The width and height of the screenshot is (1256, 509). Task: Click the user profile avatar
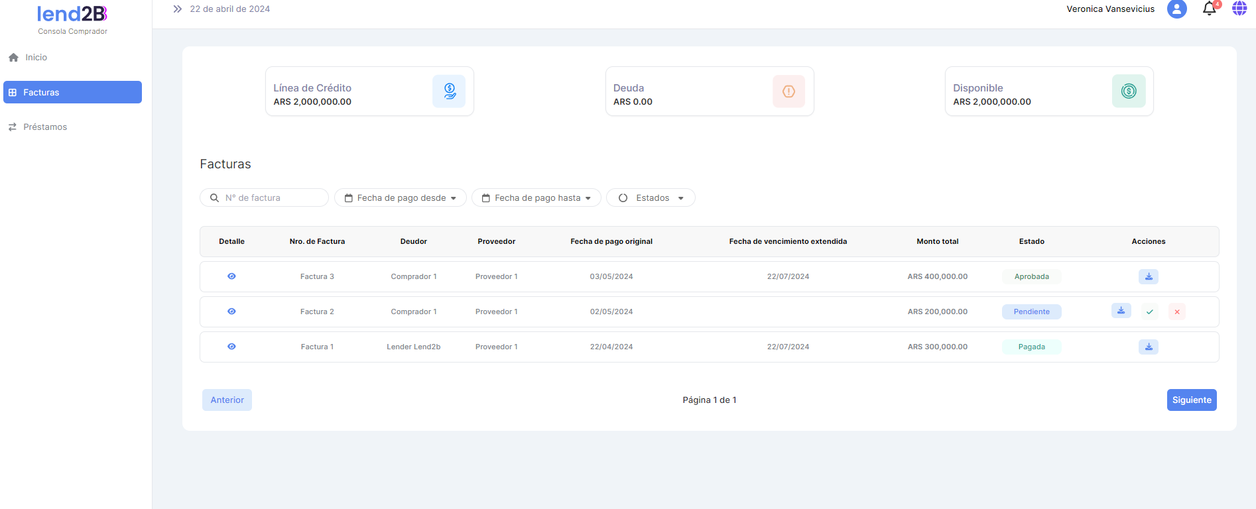click(1176, 9)
